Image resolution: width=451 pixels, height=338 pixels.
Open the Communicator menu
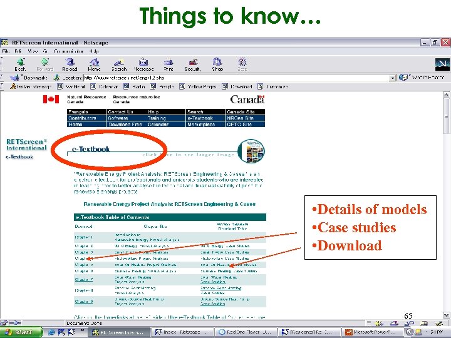click(68, 51)
